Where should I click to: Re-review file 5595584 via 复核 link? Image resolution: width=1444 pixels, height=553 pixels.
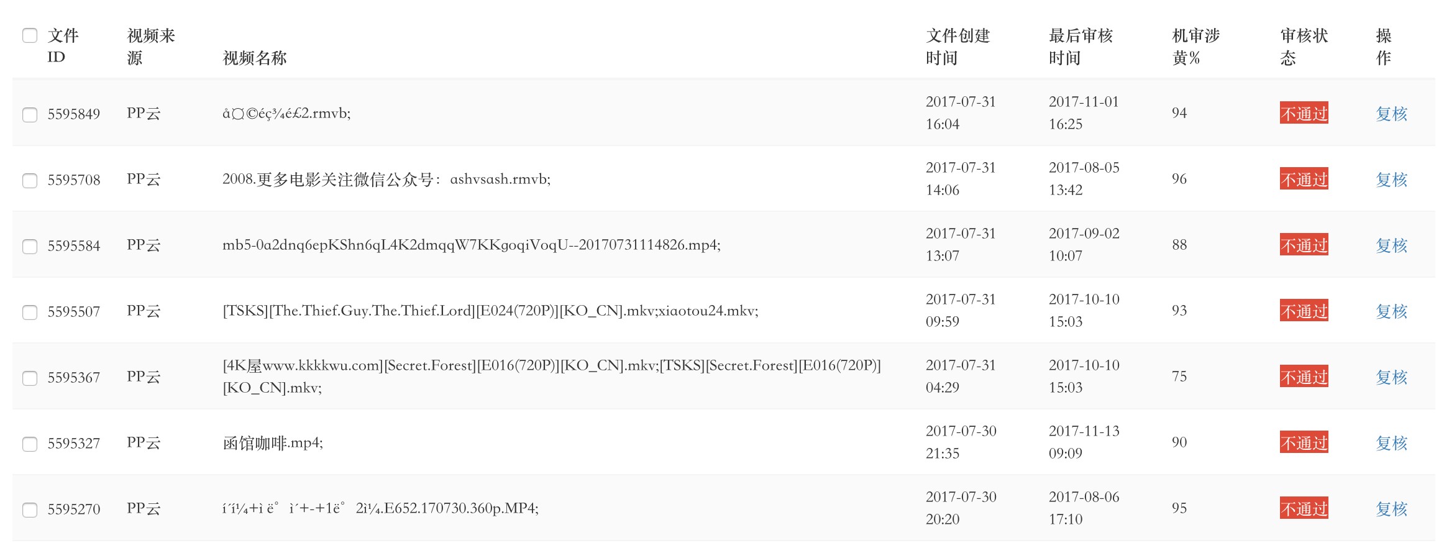tap(1391, 245)
